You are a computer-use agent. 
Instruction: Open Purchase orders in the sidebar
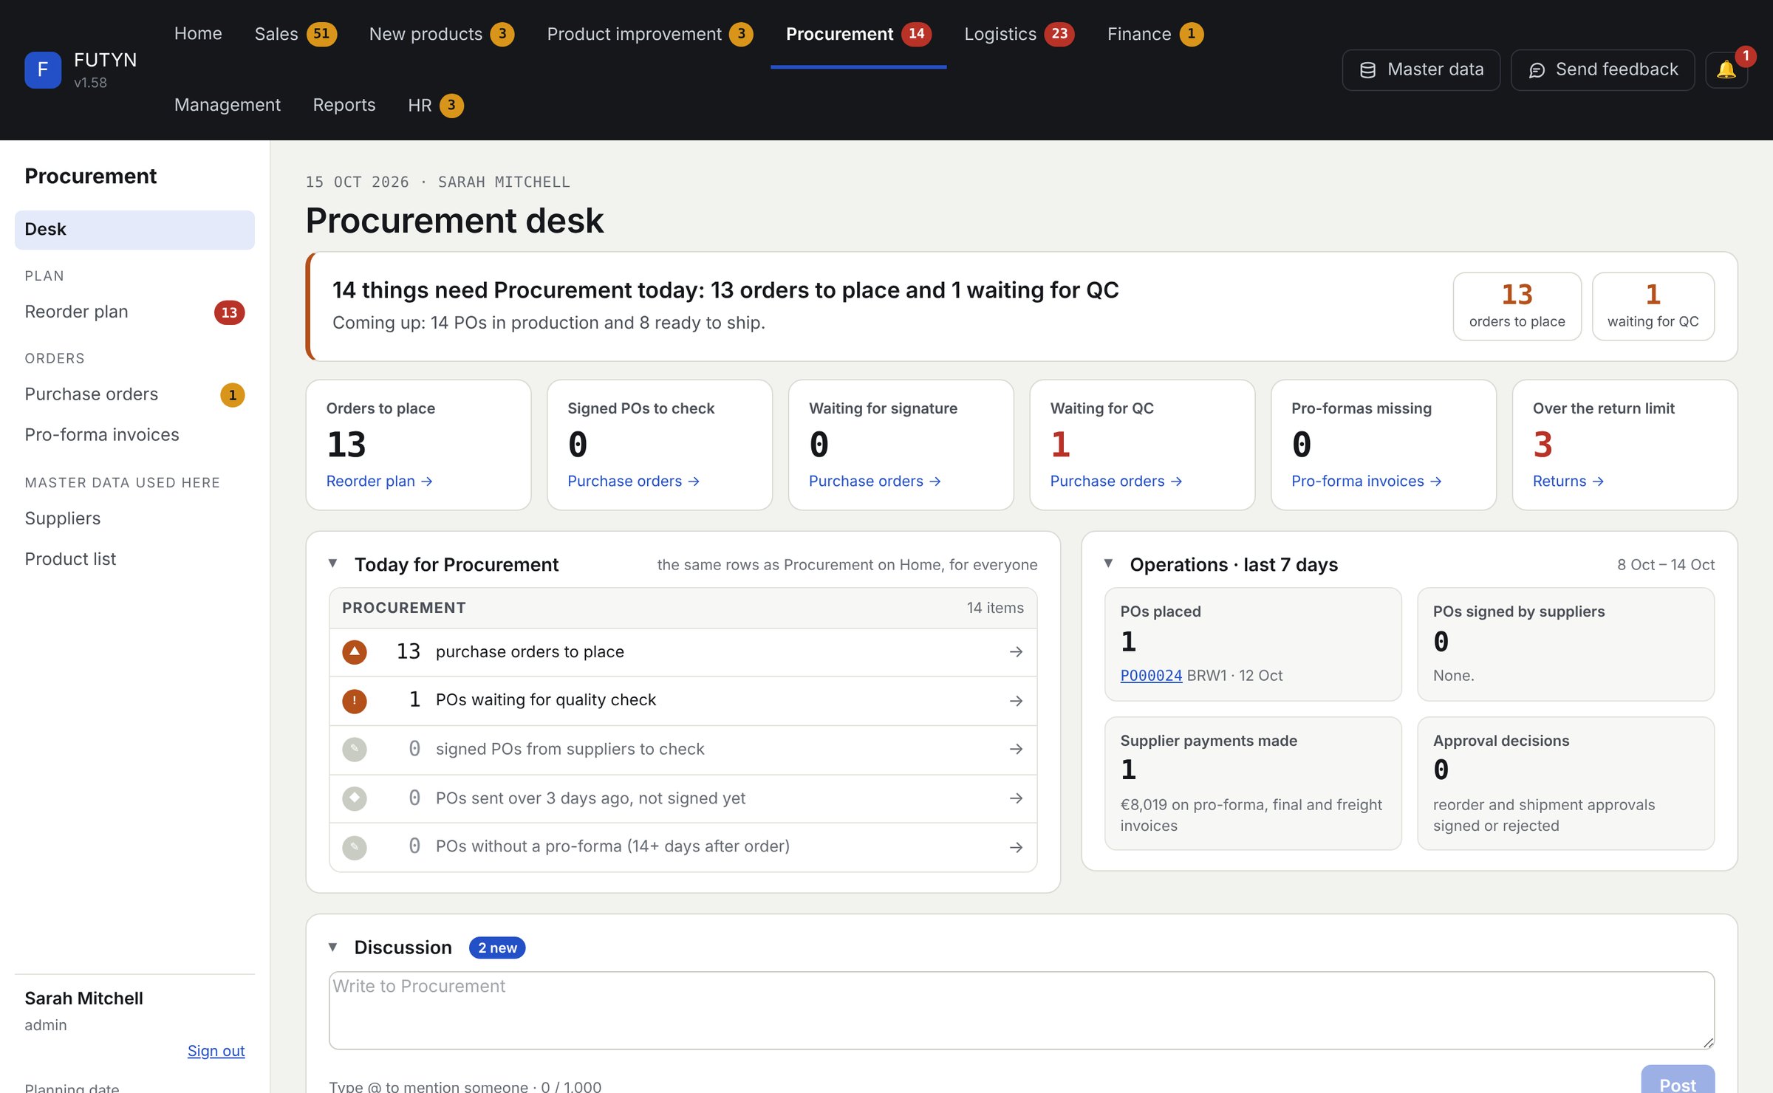point(134,395)
